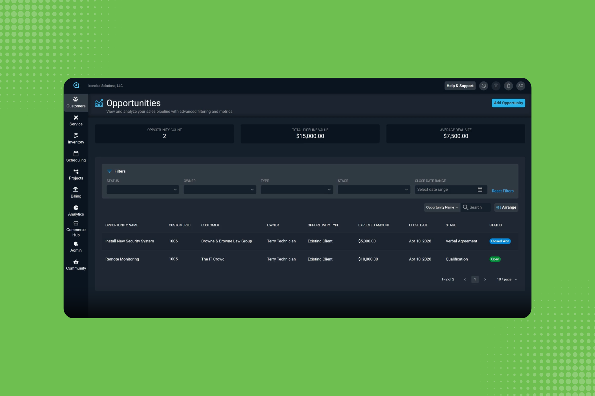Open the Status filter dropdown
The image size is (595, 396).
pos(143,189)
